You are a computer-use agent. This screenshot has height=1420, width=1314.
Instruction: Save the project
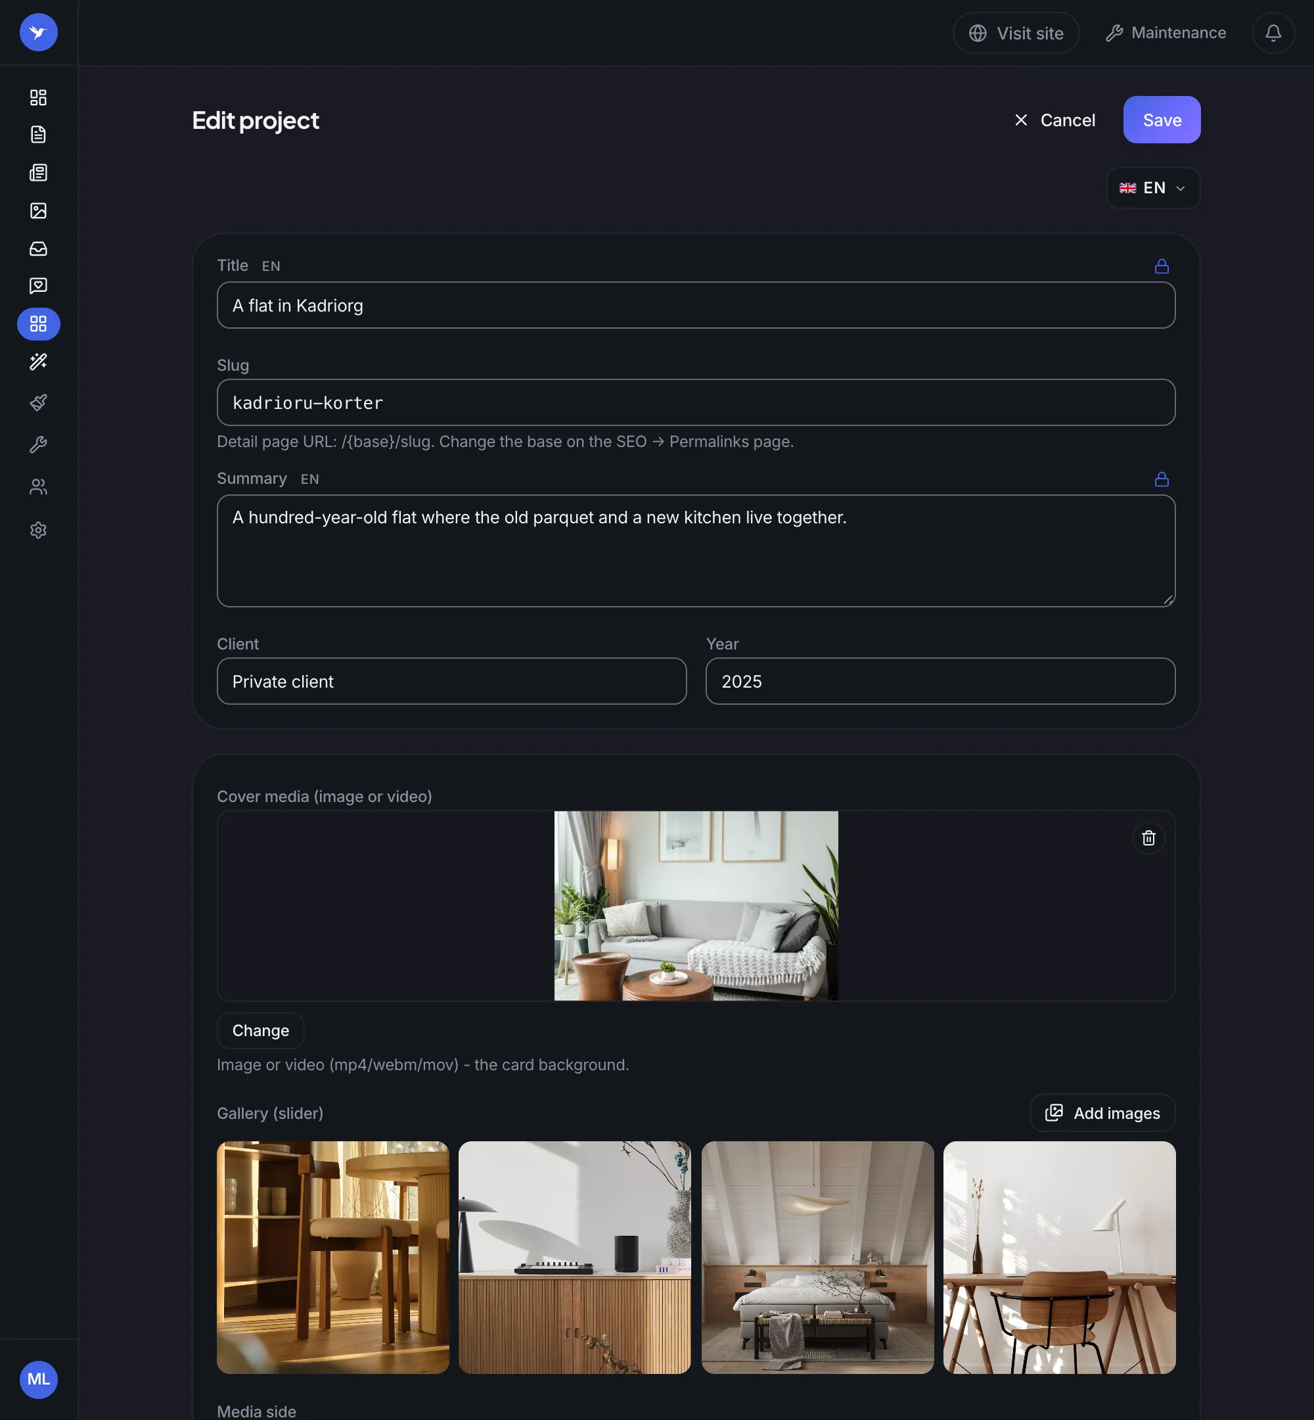click(1161, 120)
